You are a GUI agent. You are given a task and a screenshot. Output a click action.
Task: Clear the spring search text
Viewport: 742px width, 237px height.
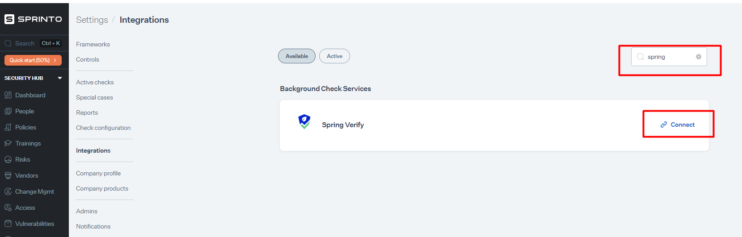699,57
